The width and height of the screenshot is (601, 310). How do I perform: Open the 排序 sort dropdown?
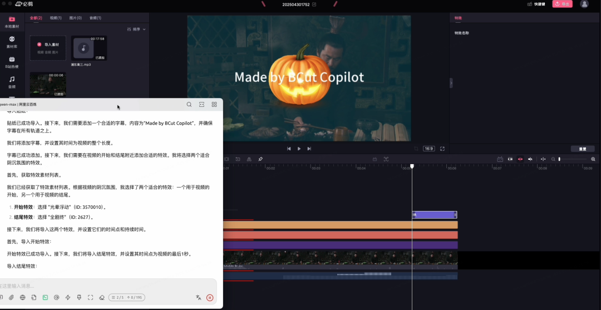click(136, 29)
